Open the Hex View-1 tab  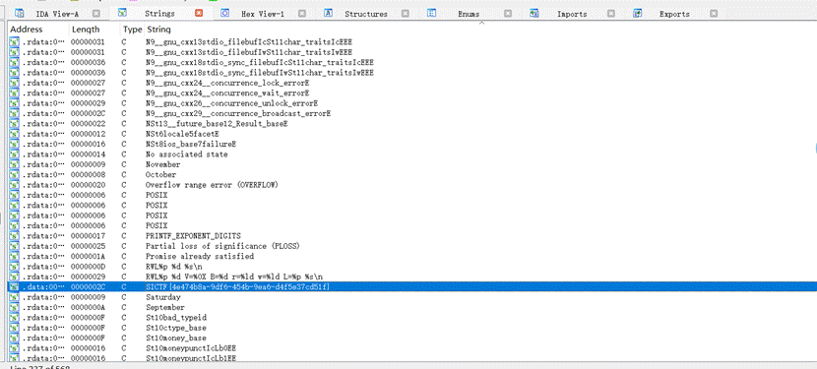tap(263, 14)
